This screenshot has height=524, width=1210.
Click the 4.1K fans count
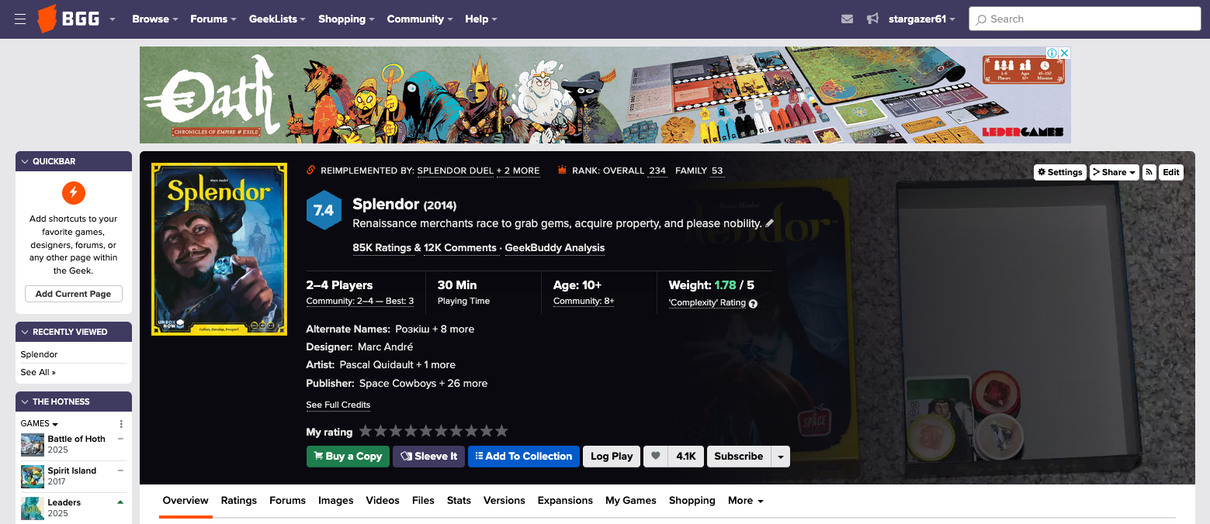coord(685,457)
